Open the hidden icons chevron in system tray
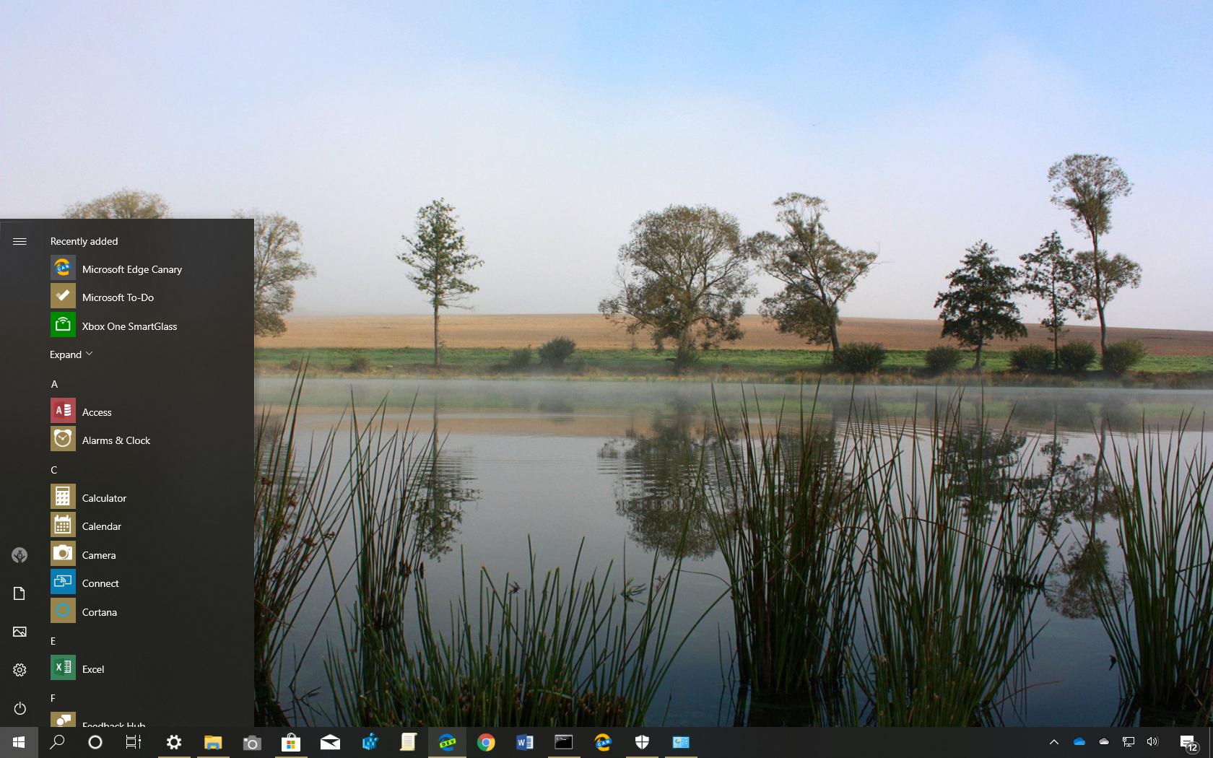The height and width of the screenshot is (758, 1213). tap(1054, 741)
